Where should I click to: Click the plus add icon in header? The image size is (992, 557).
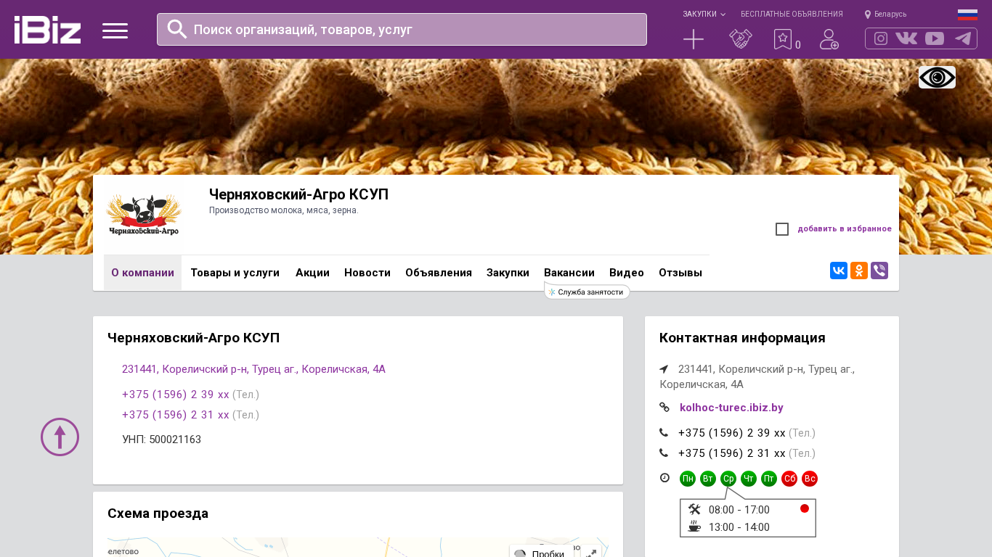point(694,39)
